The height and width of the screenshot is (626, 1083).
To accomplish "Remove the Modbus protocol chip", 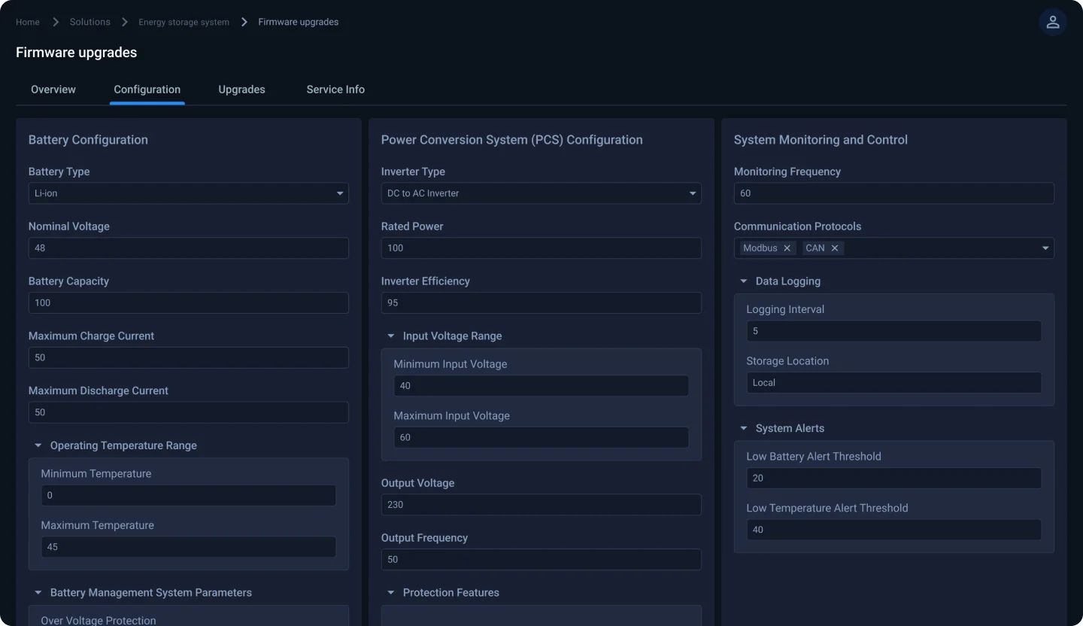I will pyautogui.click(x=787, y=248).
